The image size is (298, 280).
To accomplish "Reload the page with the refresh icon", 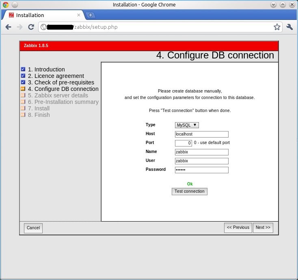I will click(31, 27).
